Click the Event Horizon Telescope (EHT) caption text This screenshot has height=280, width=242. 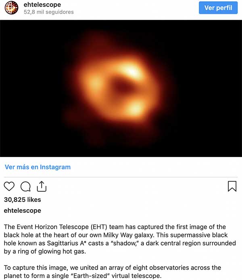pos(62,227)
